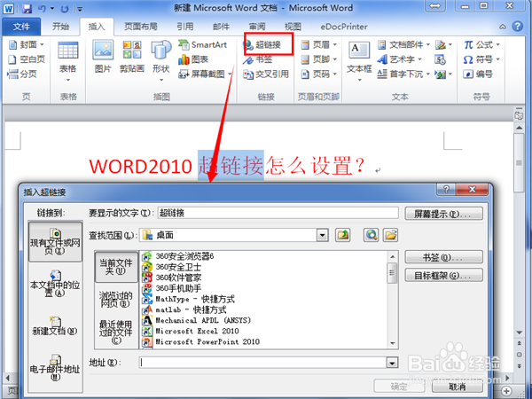The image size is (532, 399).
Task: Click the Save icon in quick access toolbar
Action: coord(27,9)
